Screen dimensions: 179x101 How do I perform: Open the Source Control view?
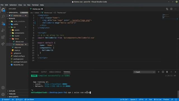pyautogui.click(x=3, y=24)
